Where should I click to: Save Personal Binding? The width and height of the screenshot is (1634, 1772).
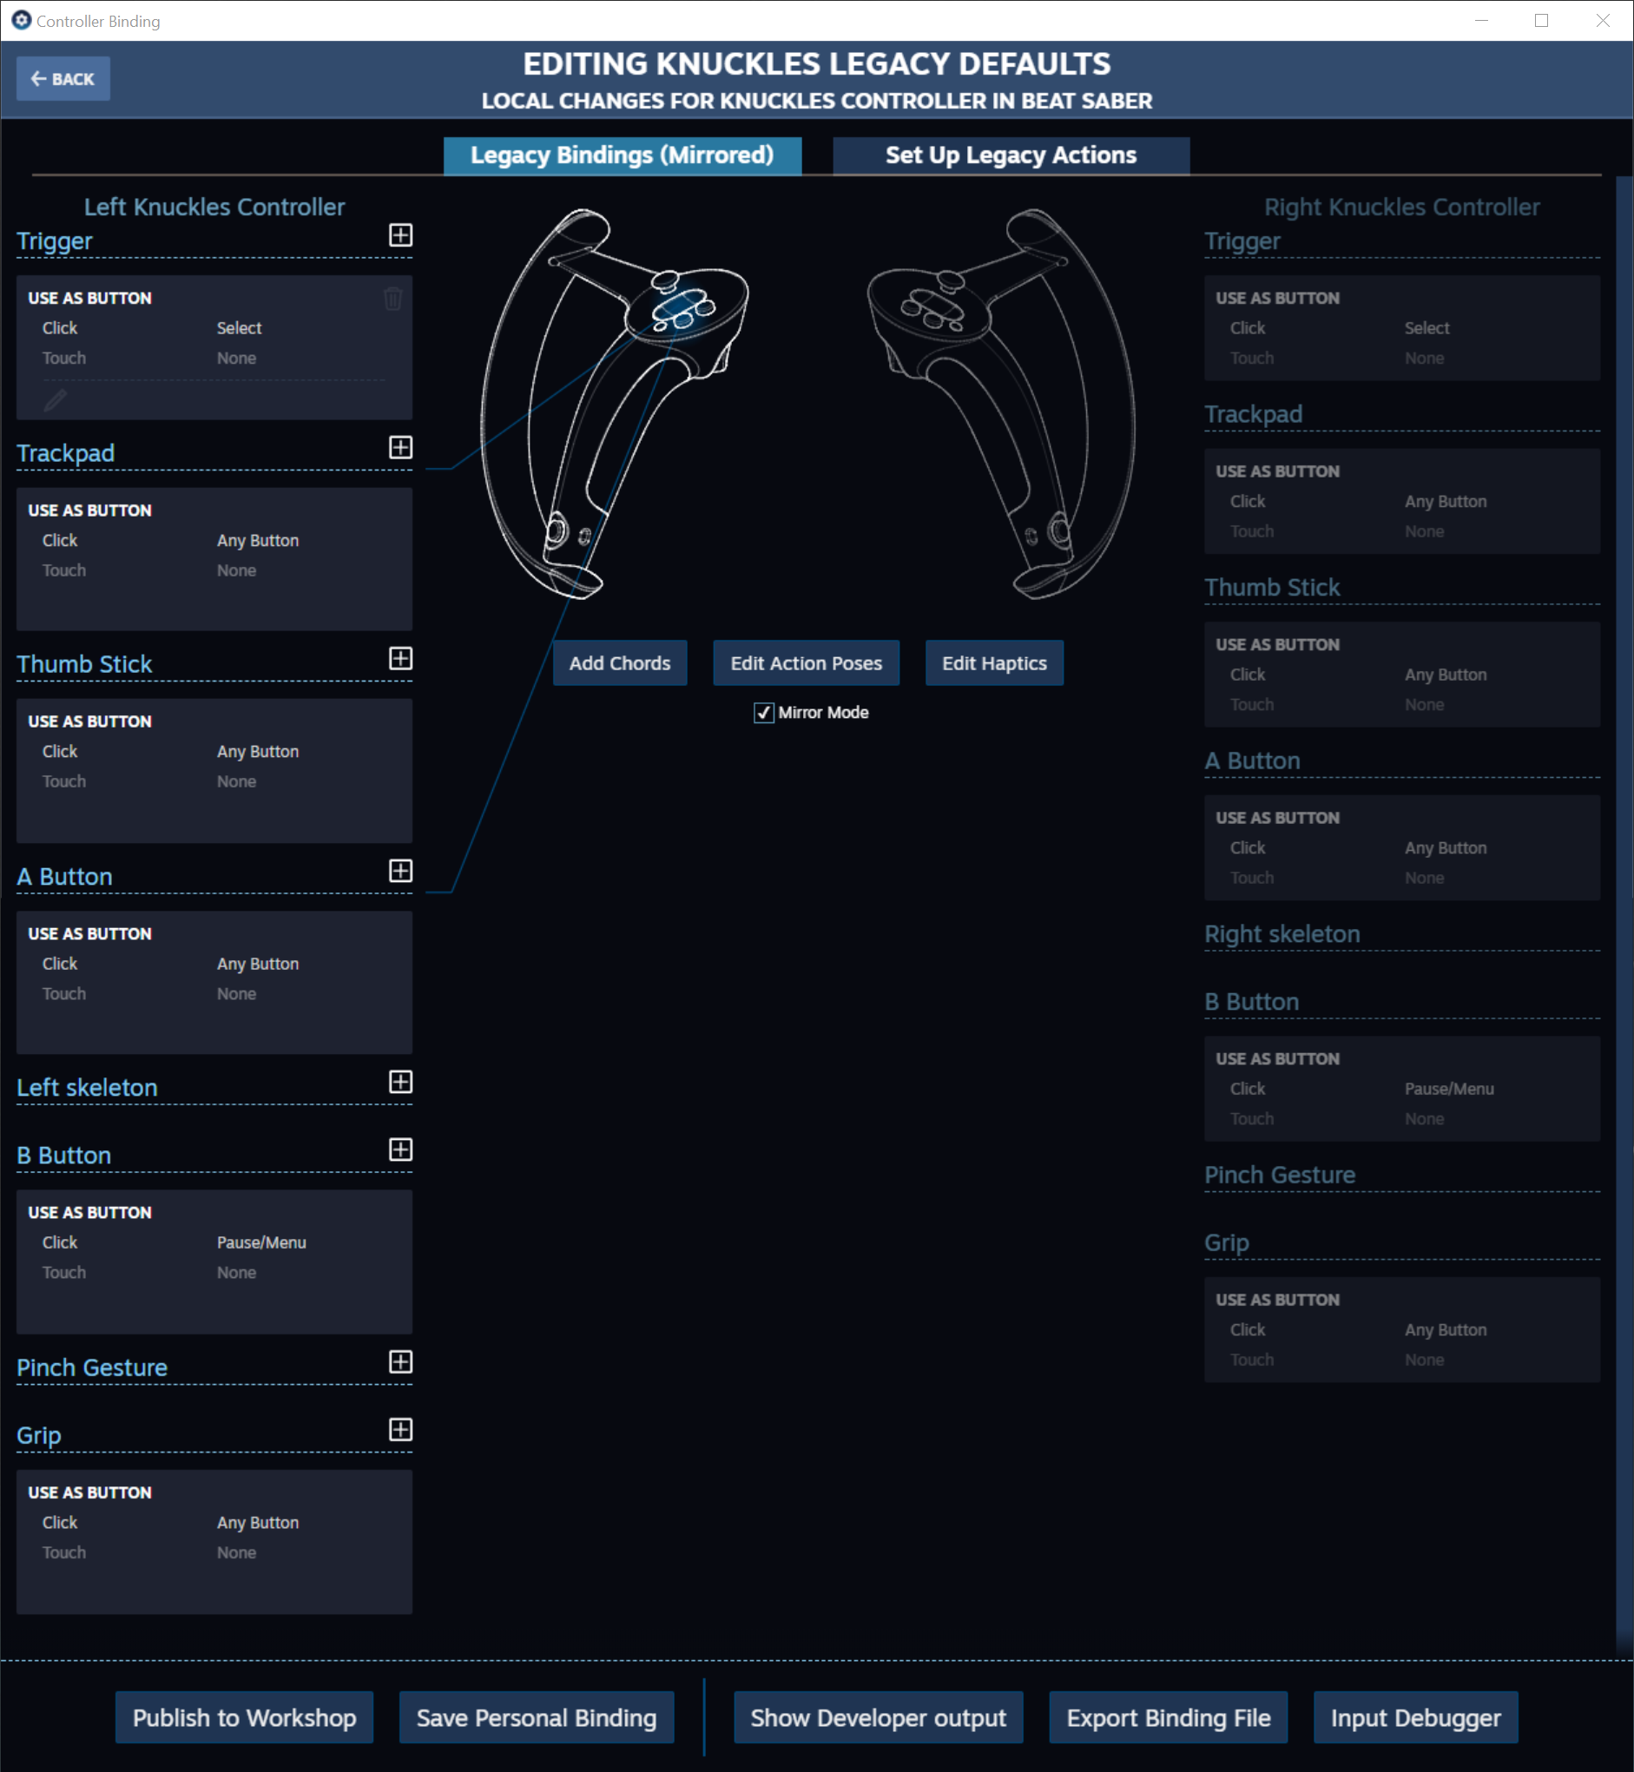tap(537, 1718)
